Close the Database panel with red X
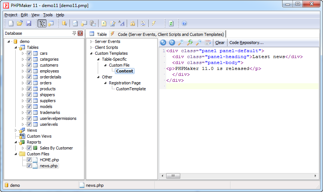The width and height of the screenshot is (323, 192). coord(80,33)
